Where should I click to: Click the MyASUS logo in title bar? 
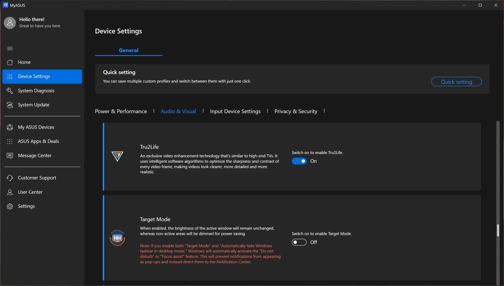(x=5, y=5)
